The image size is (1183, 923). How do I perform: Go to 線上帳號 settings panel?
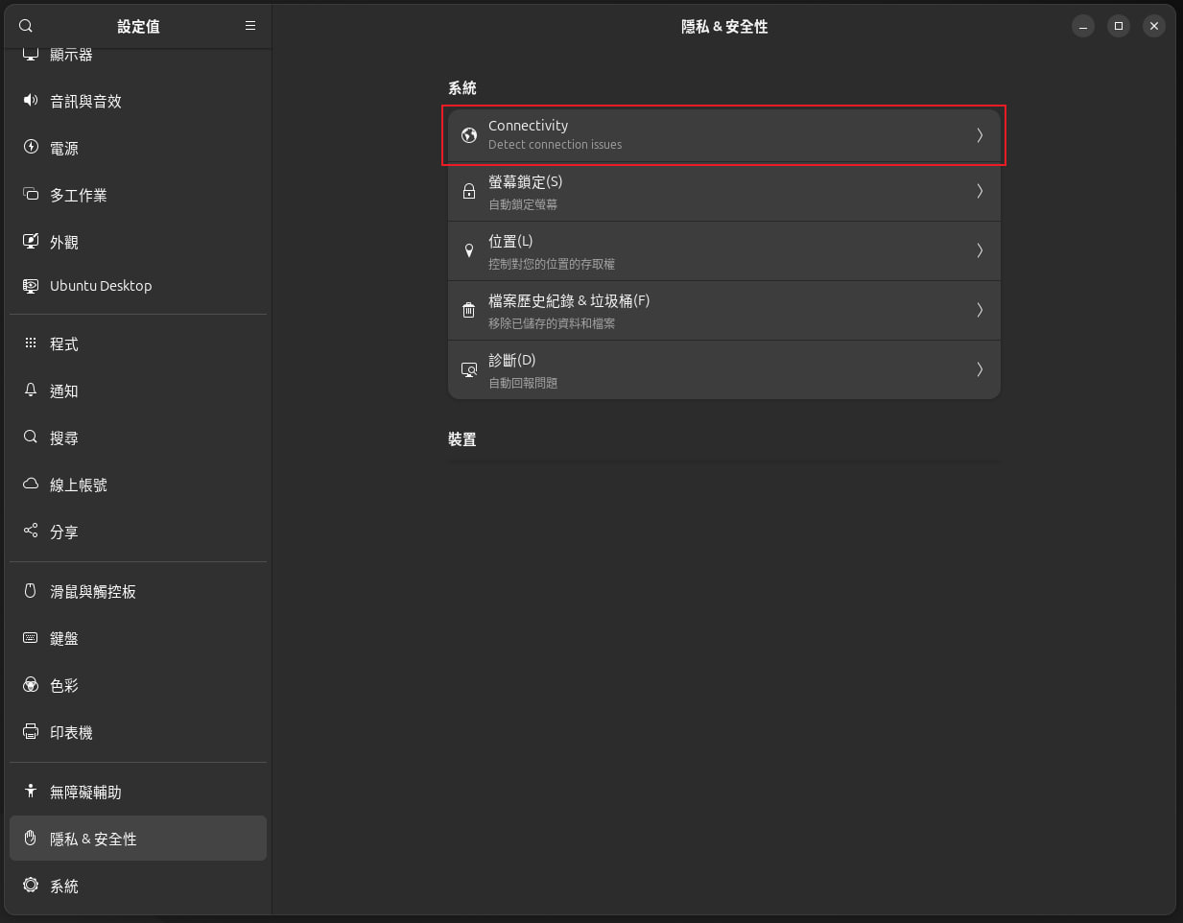coord(79,485)
